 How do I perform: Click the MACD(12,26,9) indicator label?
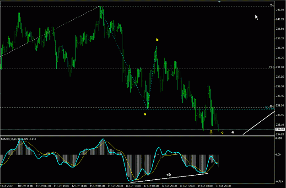[x=10, y=139]
